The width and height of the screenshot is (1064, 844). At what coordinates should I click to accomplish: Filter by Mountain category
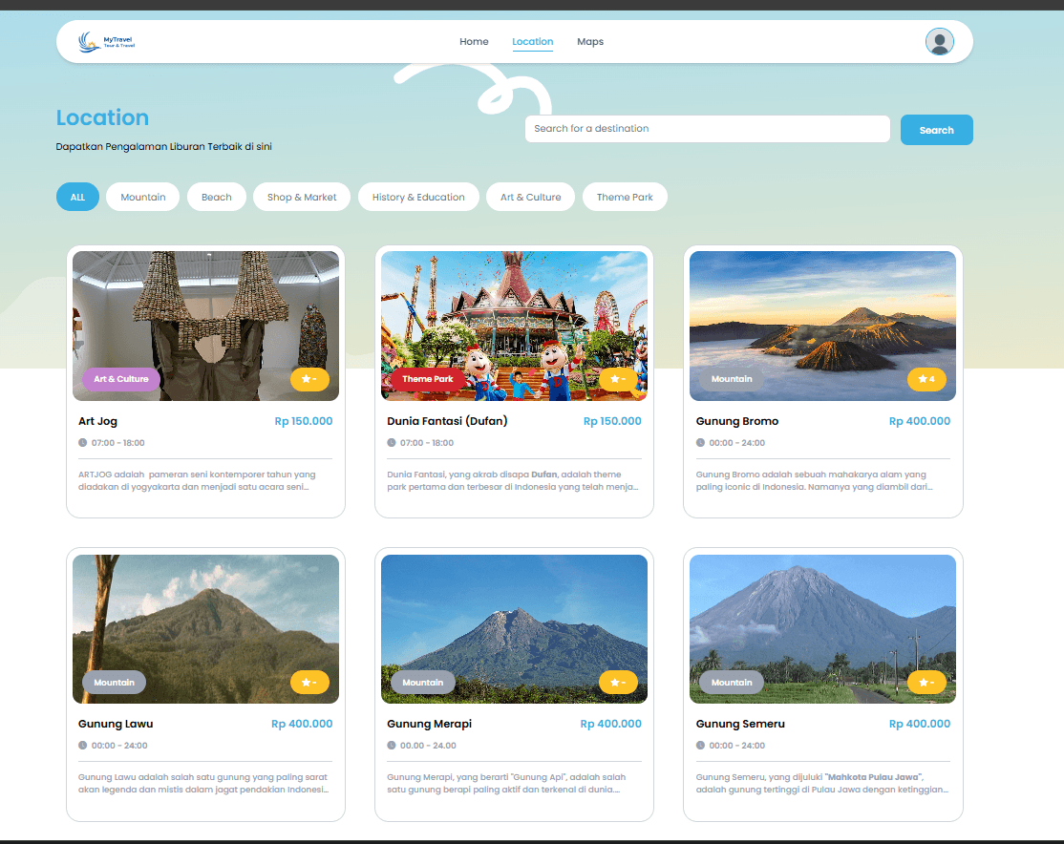coord(143,197)
